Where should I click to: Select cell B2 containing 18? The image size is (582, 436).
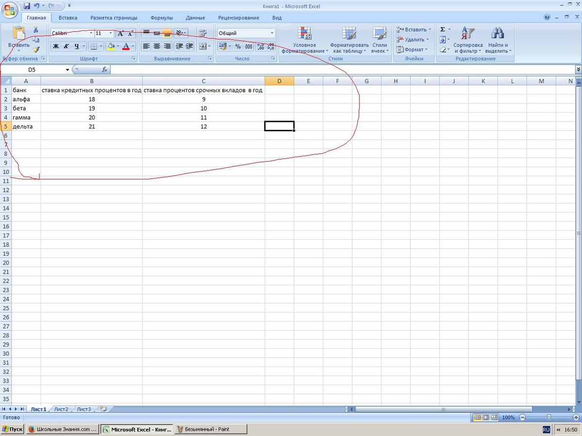[92, 99]
